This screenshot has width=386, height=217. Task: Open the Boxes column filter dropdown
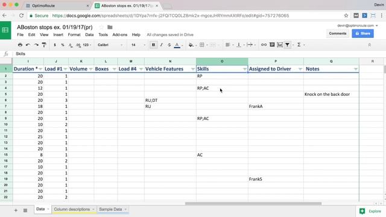tap(114, 69)
